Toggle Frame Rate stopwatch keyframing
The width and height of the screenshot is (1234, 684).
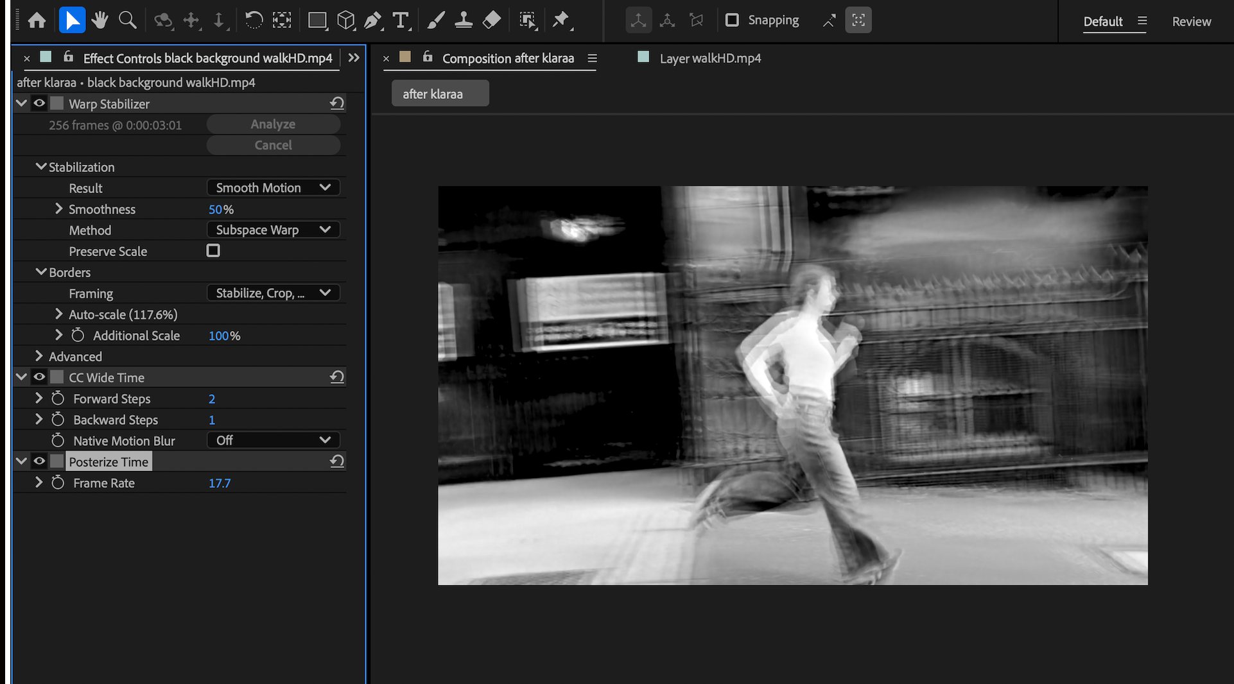coord(58,483)
